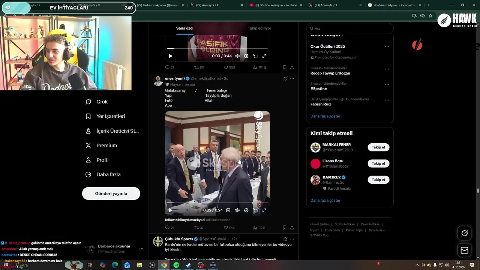Enter fullscreen on the 0:44 video

264,56
